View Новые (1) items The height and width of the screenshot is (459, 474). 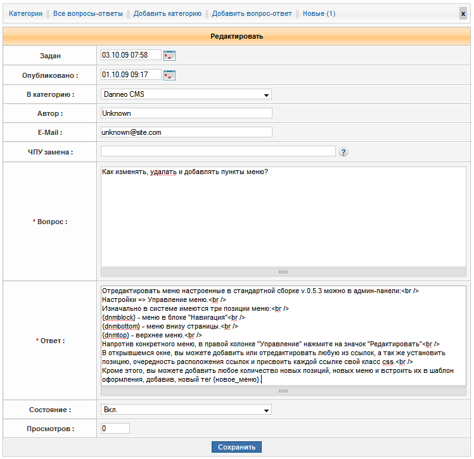tap(319, 13)
